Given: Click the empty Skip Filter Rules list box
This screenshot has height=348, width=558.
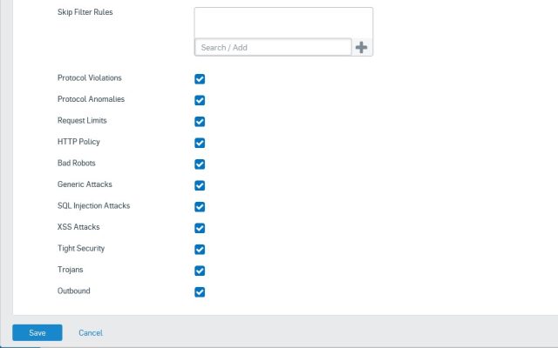Looking at the screenshot, I should click(x=283, y=23).
